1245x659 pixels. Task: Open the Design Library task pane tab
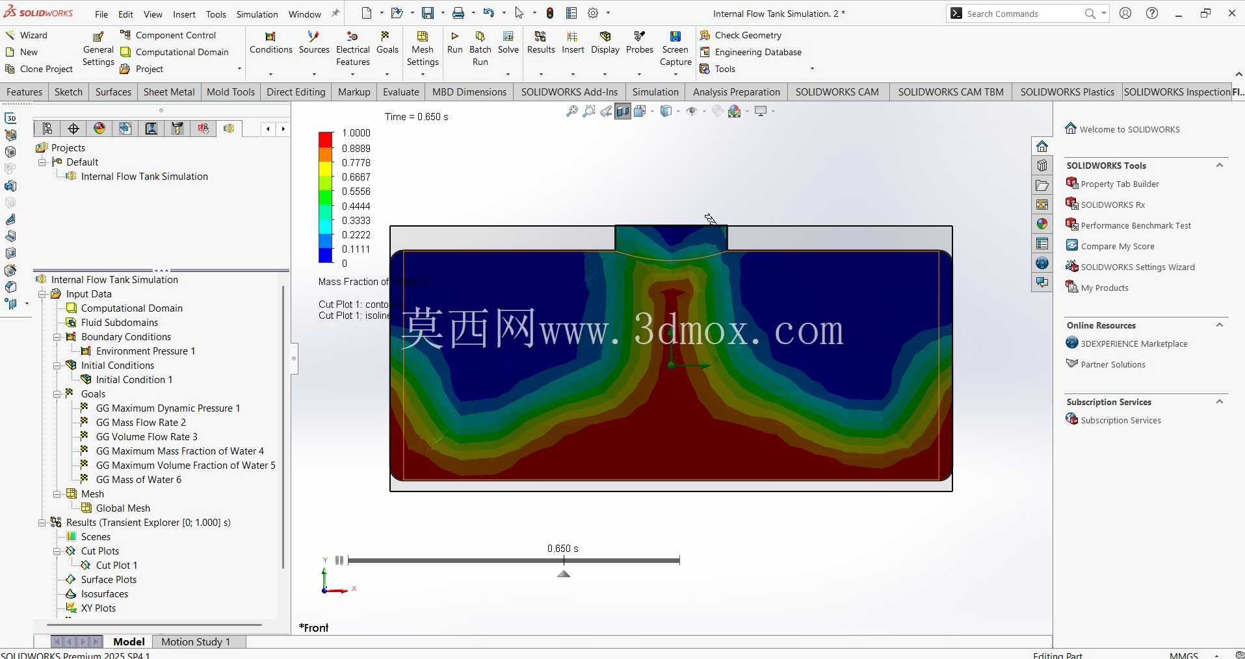point(1042,166)
